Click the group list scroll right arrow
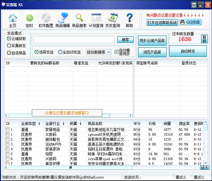 (x=131, y=115)
